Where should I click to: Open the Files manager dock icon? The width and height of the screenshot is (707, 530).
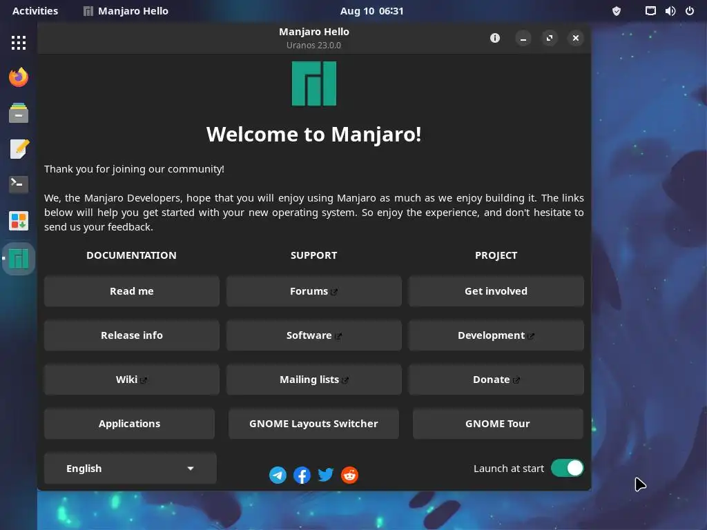pos(19,113)
